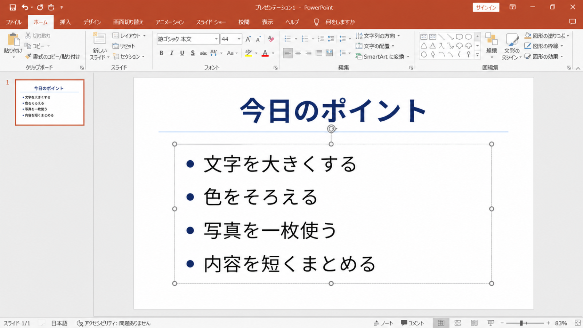Insert a new slide using 新しいスライド icon

(x=99, y=39)
